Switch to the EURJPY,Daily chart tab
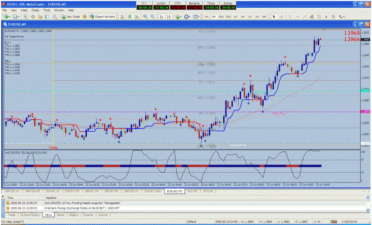The width and height of the screenshot is (372, 225). click(x=153, y=191)
